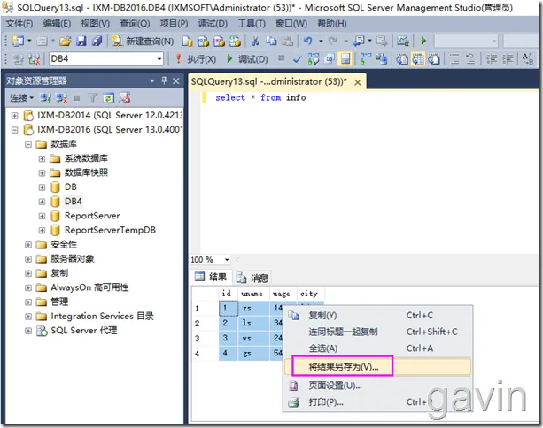Open Object Explorer window position dropdown arrow
Viewport: 543px width, 428px height.
pyautogui.click(x=151, y=81)
